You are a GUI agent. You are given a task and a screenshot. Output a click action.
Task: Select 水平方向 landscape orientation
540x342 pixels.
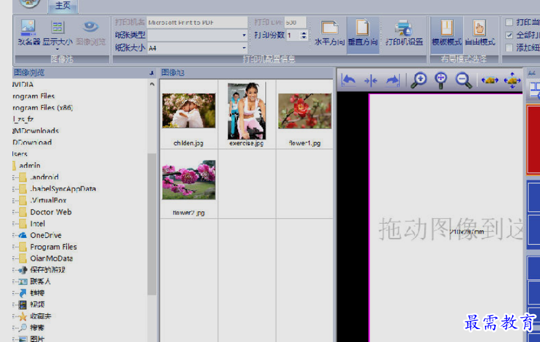pos(329,33)
